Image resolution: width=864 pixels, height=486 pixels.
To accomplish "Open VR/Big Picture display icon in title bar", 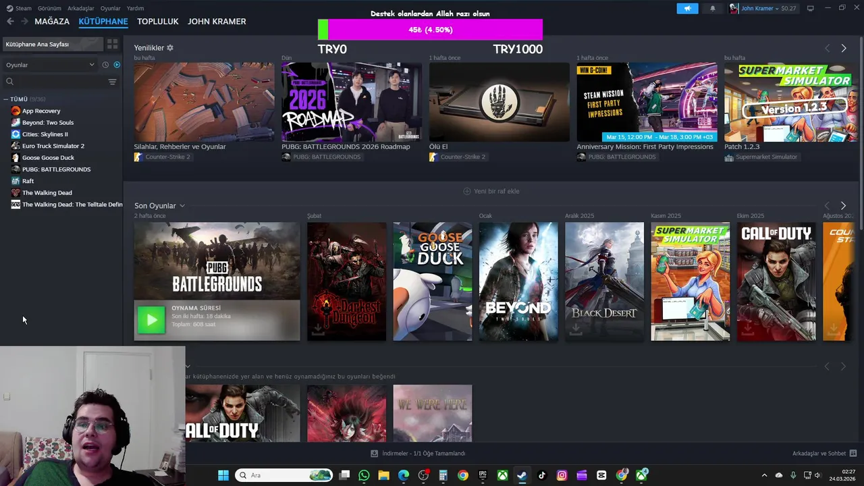I will [810, 8].
